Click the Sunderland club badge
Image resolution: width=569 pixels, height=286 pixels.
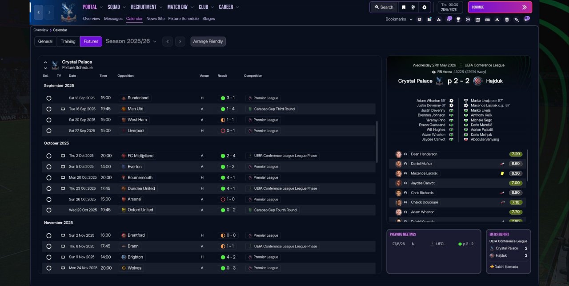pos(124,98)
